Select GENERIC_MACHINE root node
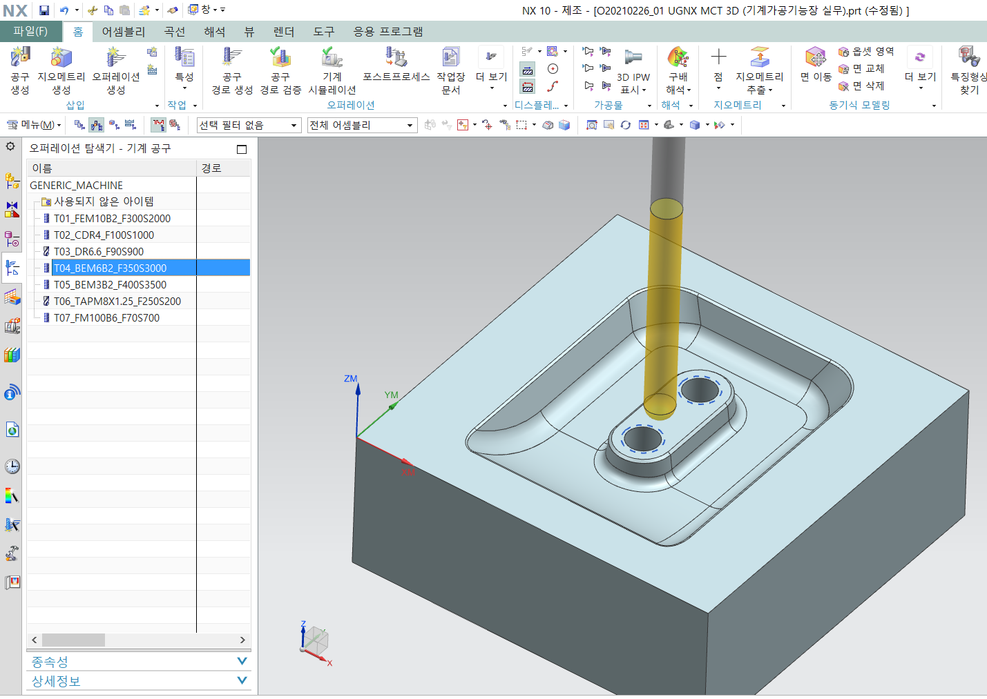Viewport: 987px width, 699px height. (76, 186)
